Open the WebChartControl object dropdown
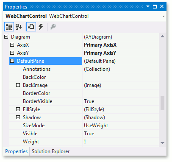This screenshot has width=172, height=162. click(164, 16)
